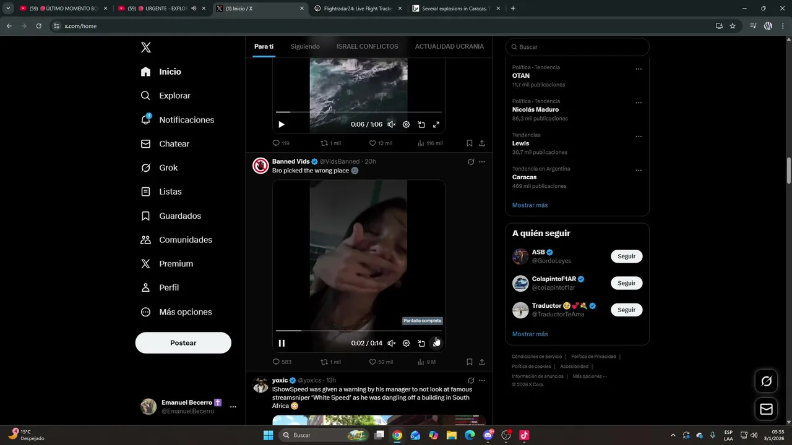Reply to Banned Vids post with 583 comments
The width and height of the screenshot is (792, 445).
(282, 362)
